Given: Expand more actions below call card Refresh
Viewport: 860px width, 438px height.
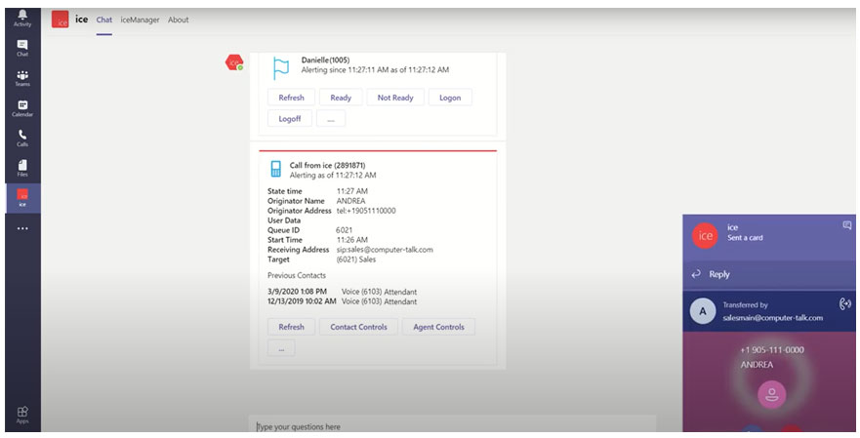Looking at the screenshot, I should pos(281,348).
